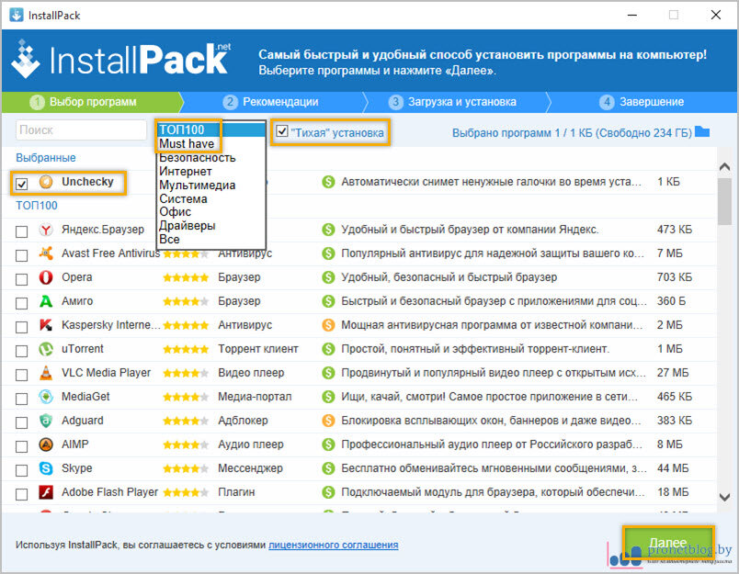Select Офис in the category dropdown
The height and width of the screenshot is (574, 739).
(x=211, y=212)
